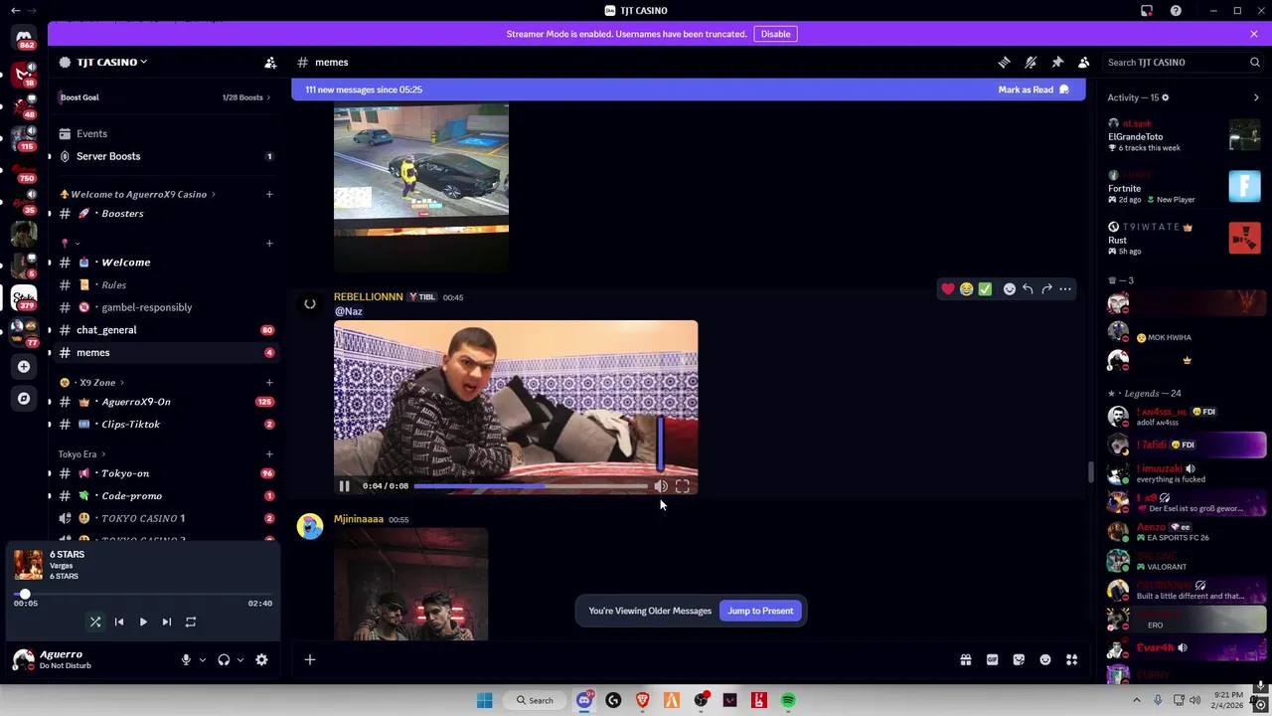Open AguerroX9-On channel
The width and height of the screenshot is (1272, 716).
(164, 402)
